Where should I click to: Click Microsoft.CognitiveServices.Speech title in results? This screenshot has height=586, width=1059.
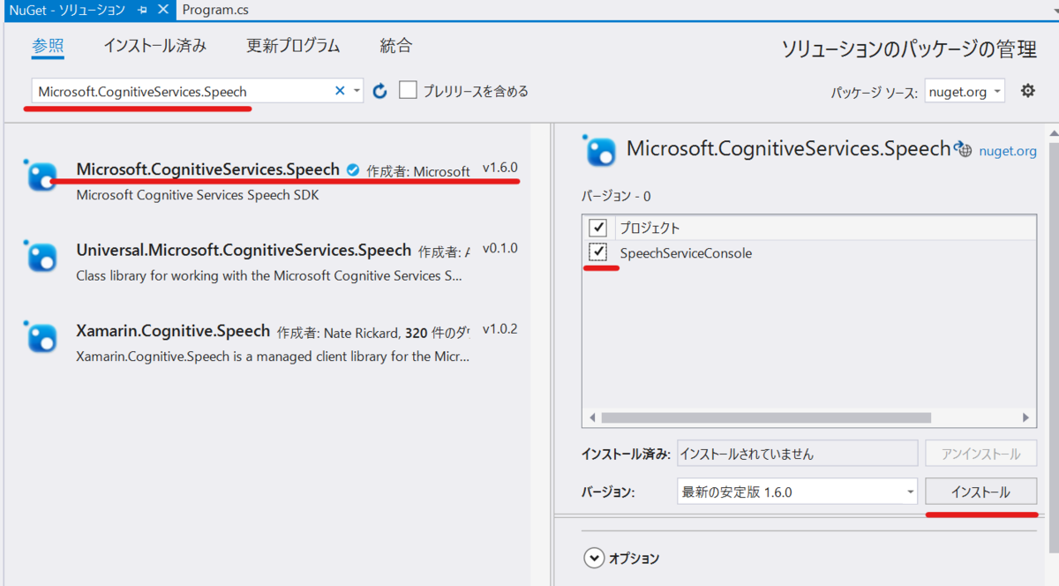[208, 169]
